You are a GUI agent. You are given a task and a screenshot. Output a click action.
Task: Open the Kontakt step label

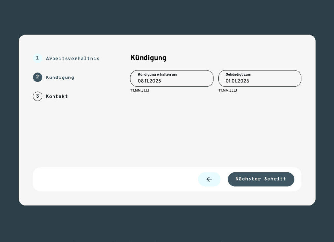pos(57,96)
